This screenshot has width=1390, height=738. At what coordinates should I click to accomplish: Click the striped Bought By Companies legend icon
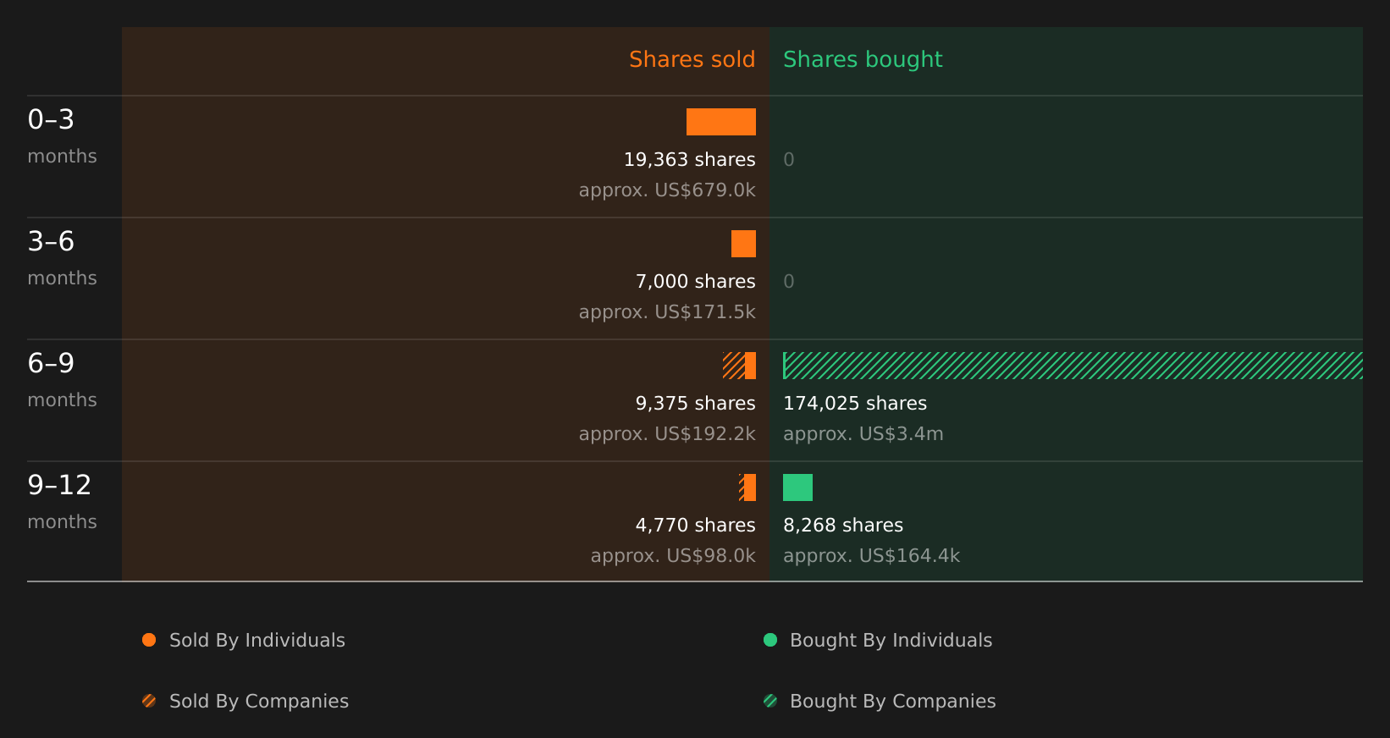tap(770, 701)
